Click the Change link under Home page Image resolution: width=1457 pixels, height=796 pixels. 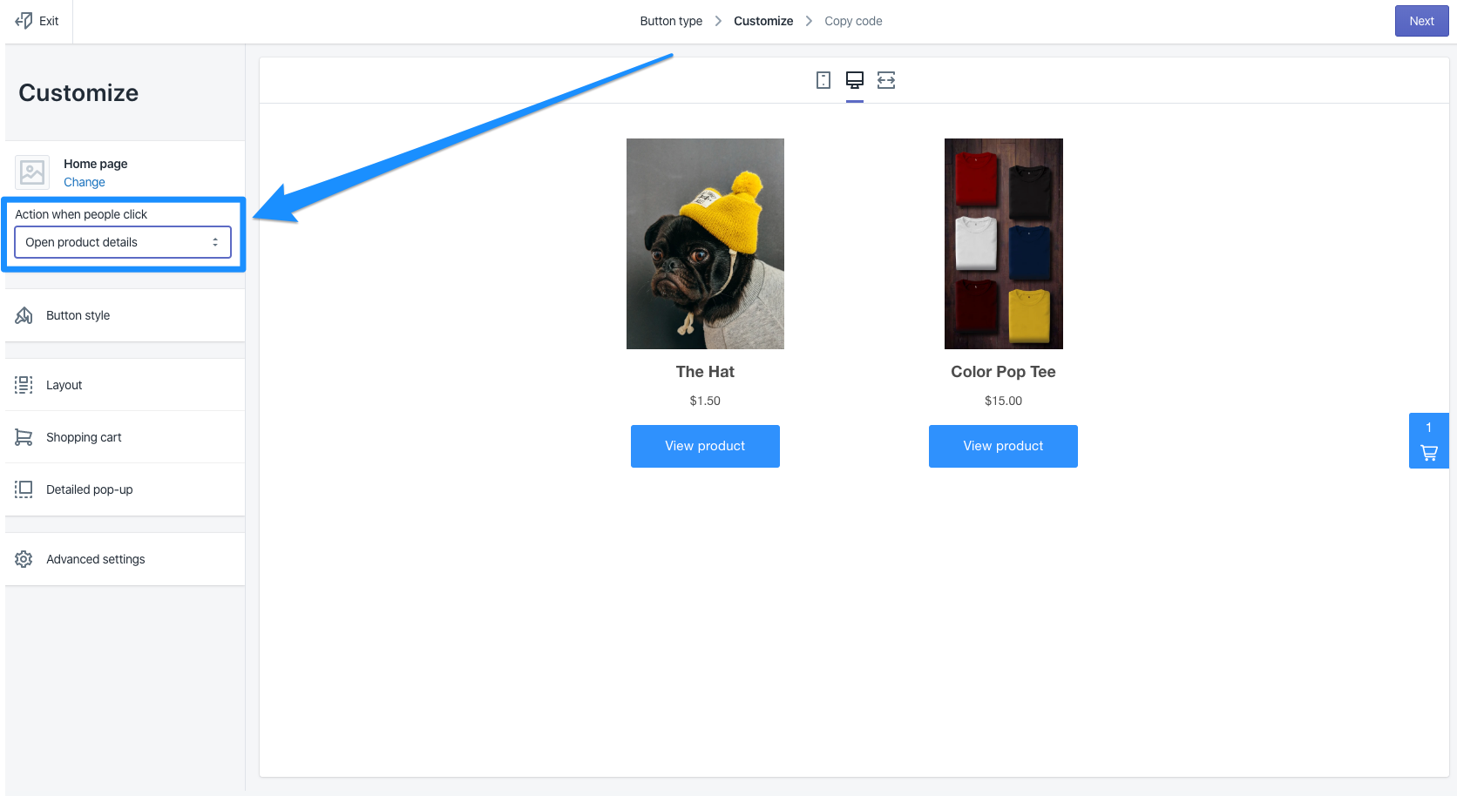coord(85,182)
